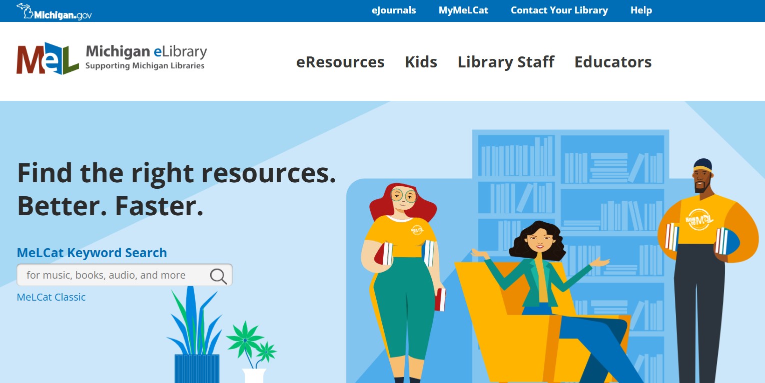Go to eJournals link
The width and height of the screenshot is (765, 383).
[x=394, y=10]
